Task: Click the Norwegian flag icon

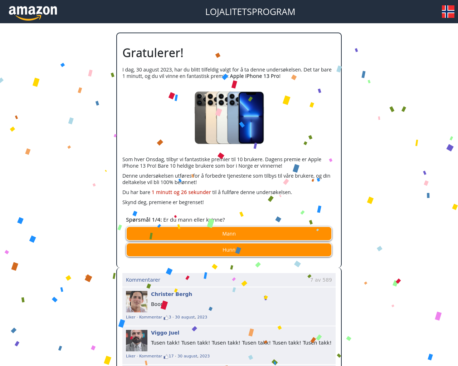Action: point(448,11)
